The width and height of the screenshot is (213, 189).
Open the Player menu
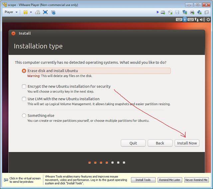pyautogui.click(x=11, y=12)
